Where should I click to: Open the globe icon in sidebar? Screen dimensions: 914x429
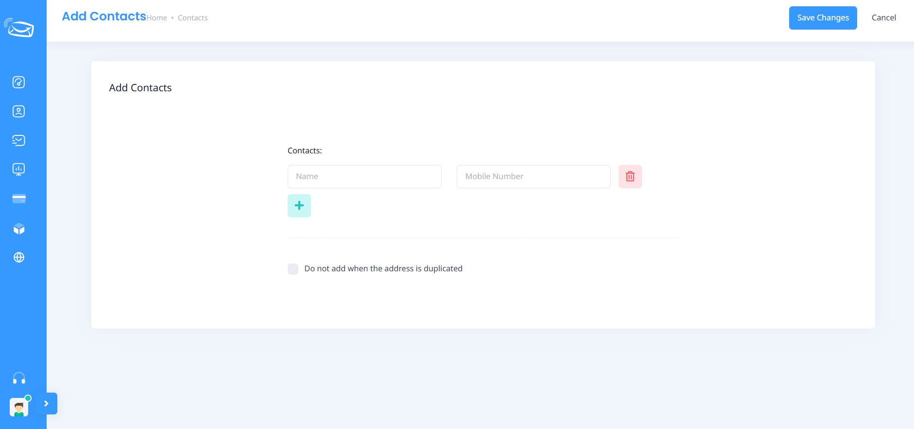coord(19,257)
